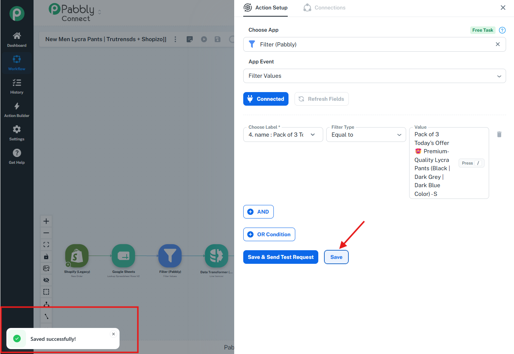Click Save & Send Test Request

point(281,257)
